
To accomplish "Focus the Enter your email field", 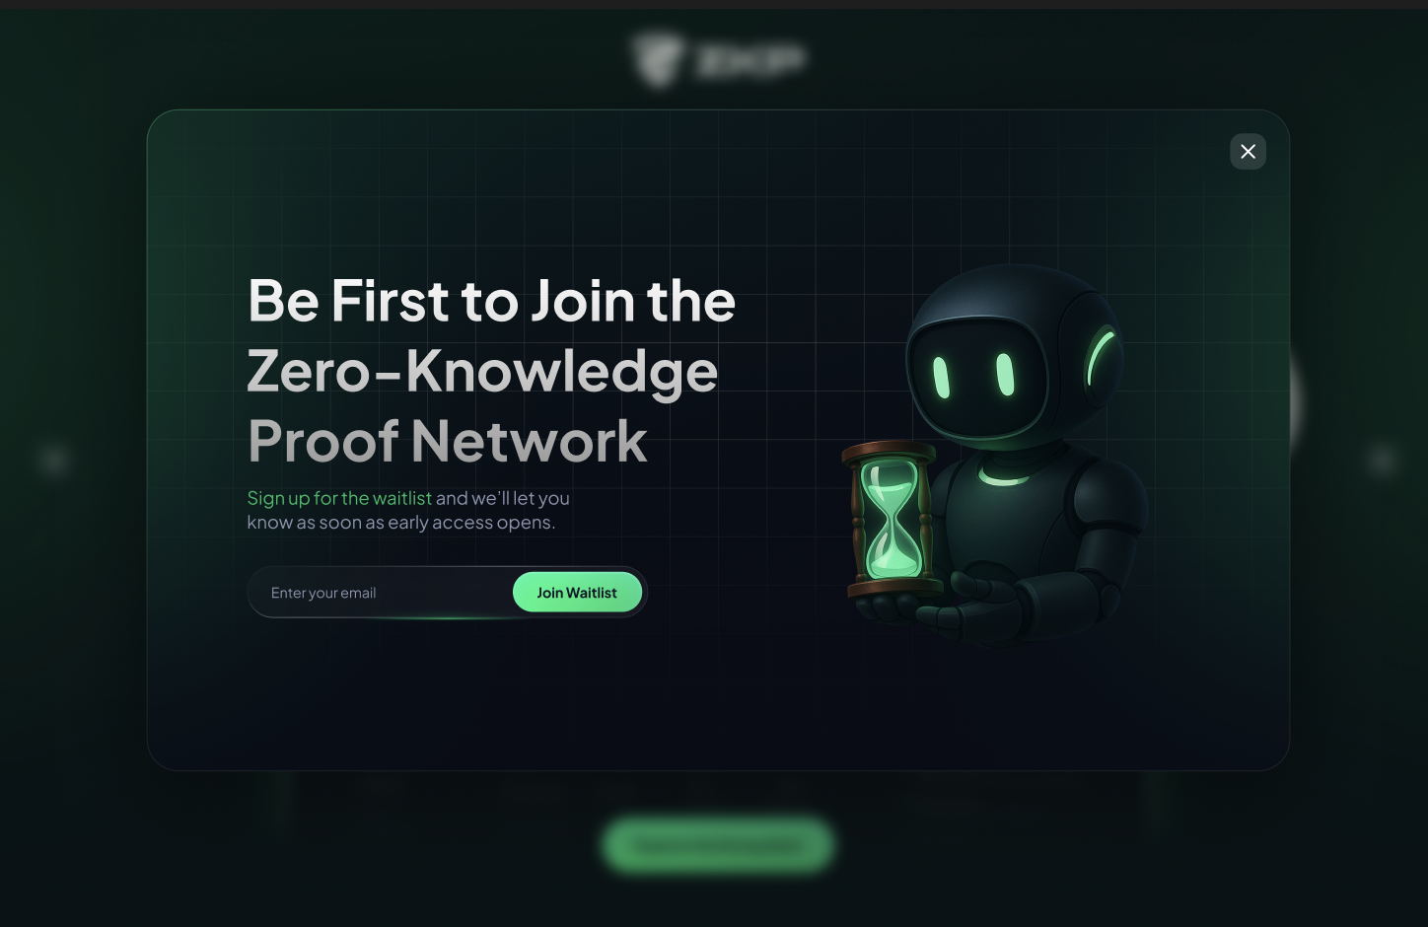I will coord(380,593).
